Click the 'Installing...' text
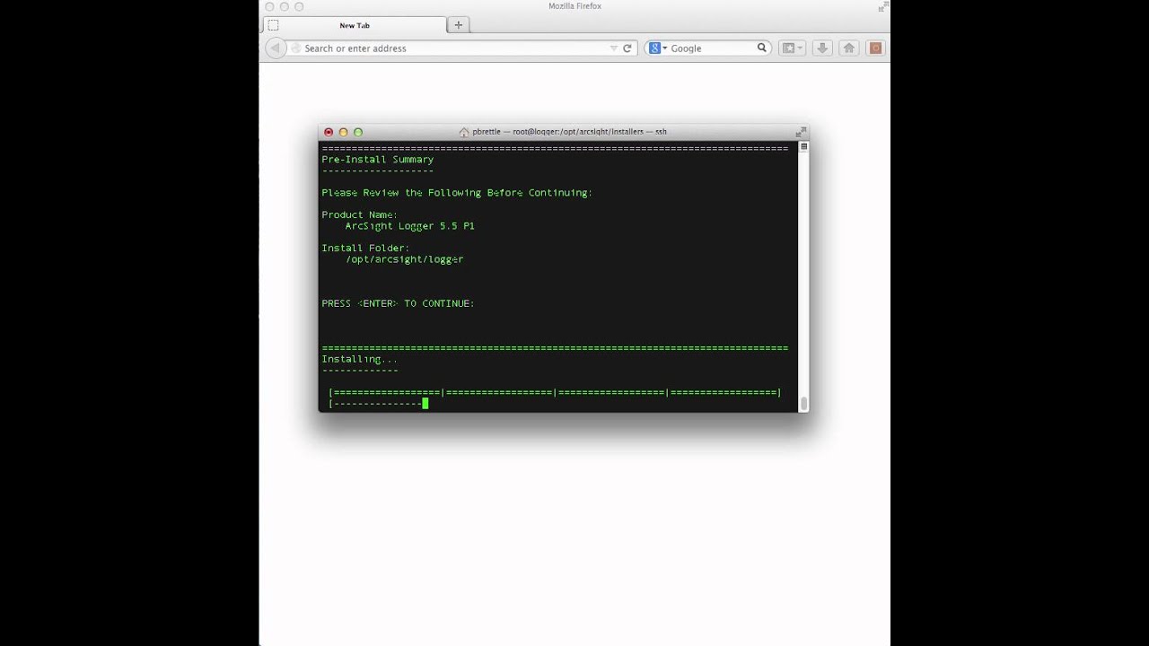Viewport: 1149px width, 646px height. tap(359, 359)
